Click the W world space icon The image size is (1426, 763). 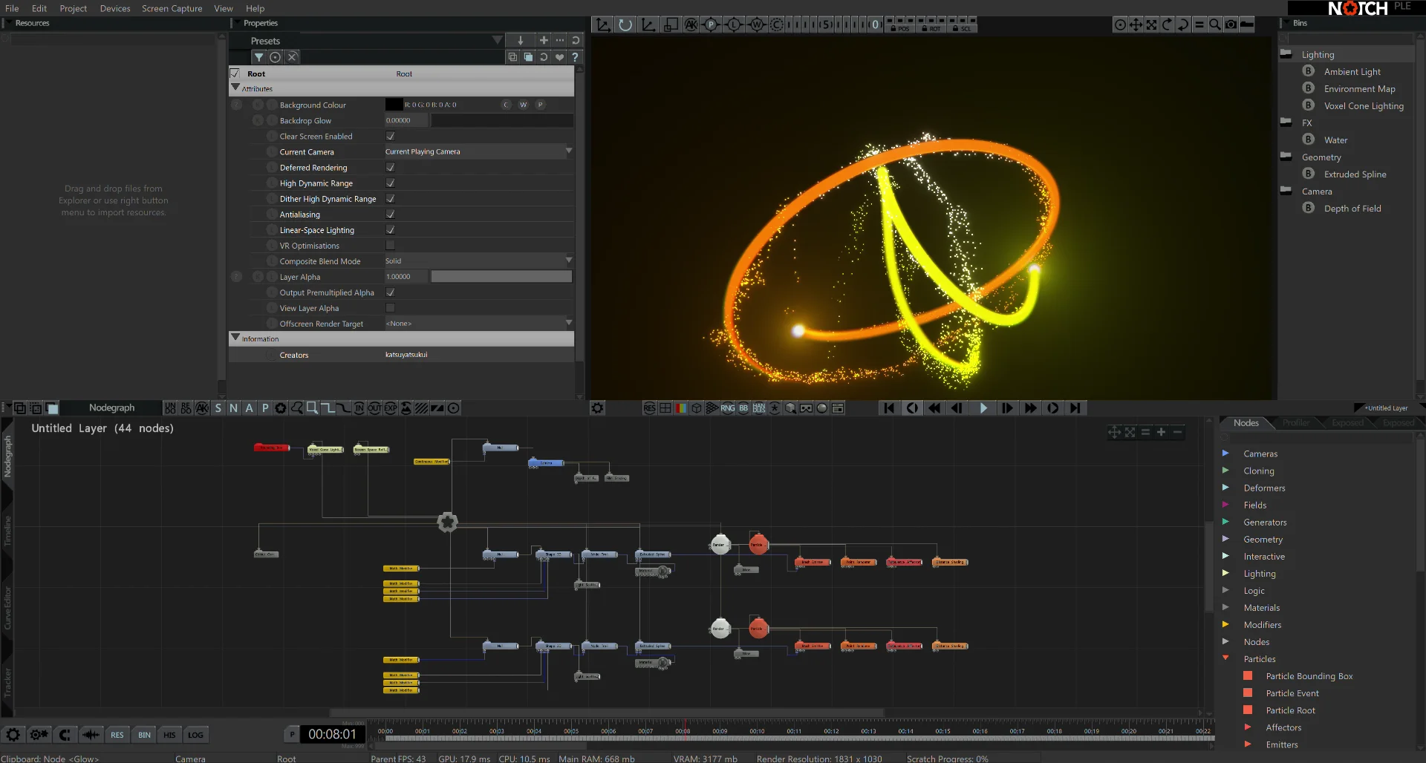[x=756, y=24]
